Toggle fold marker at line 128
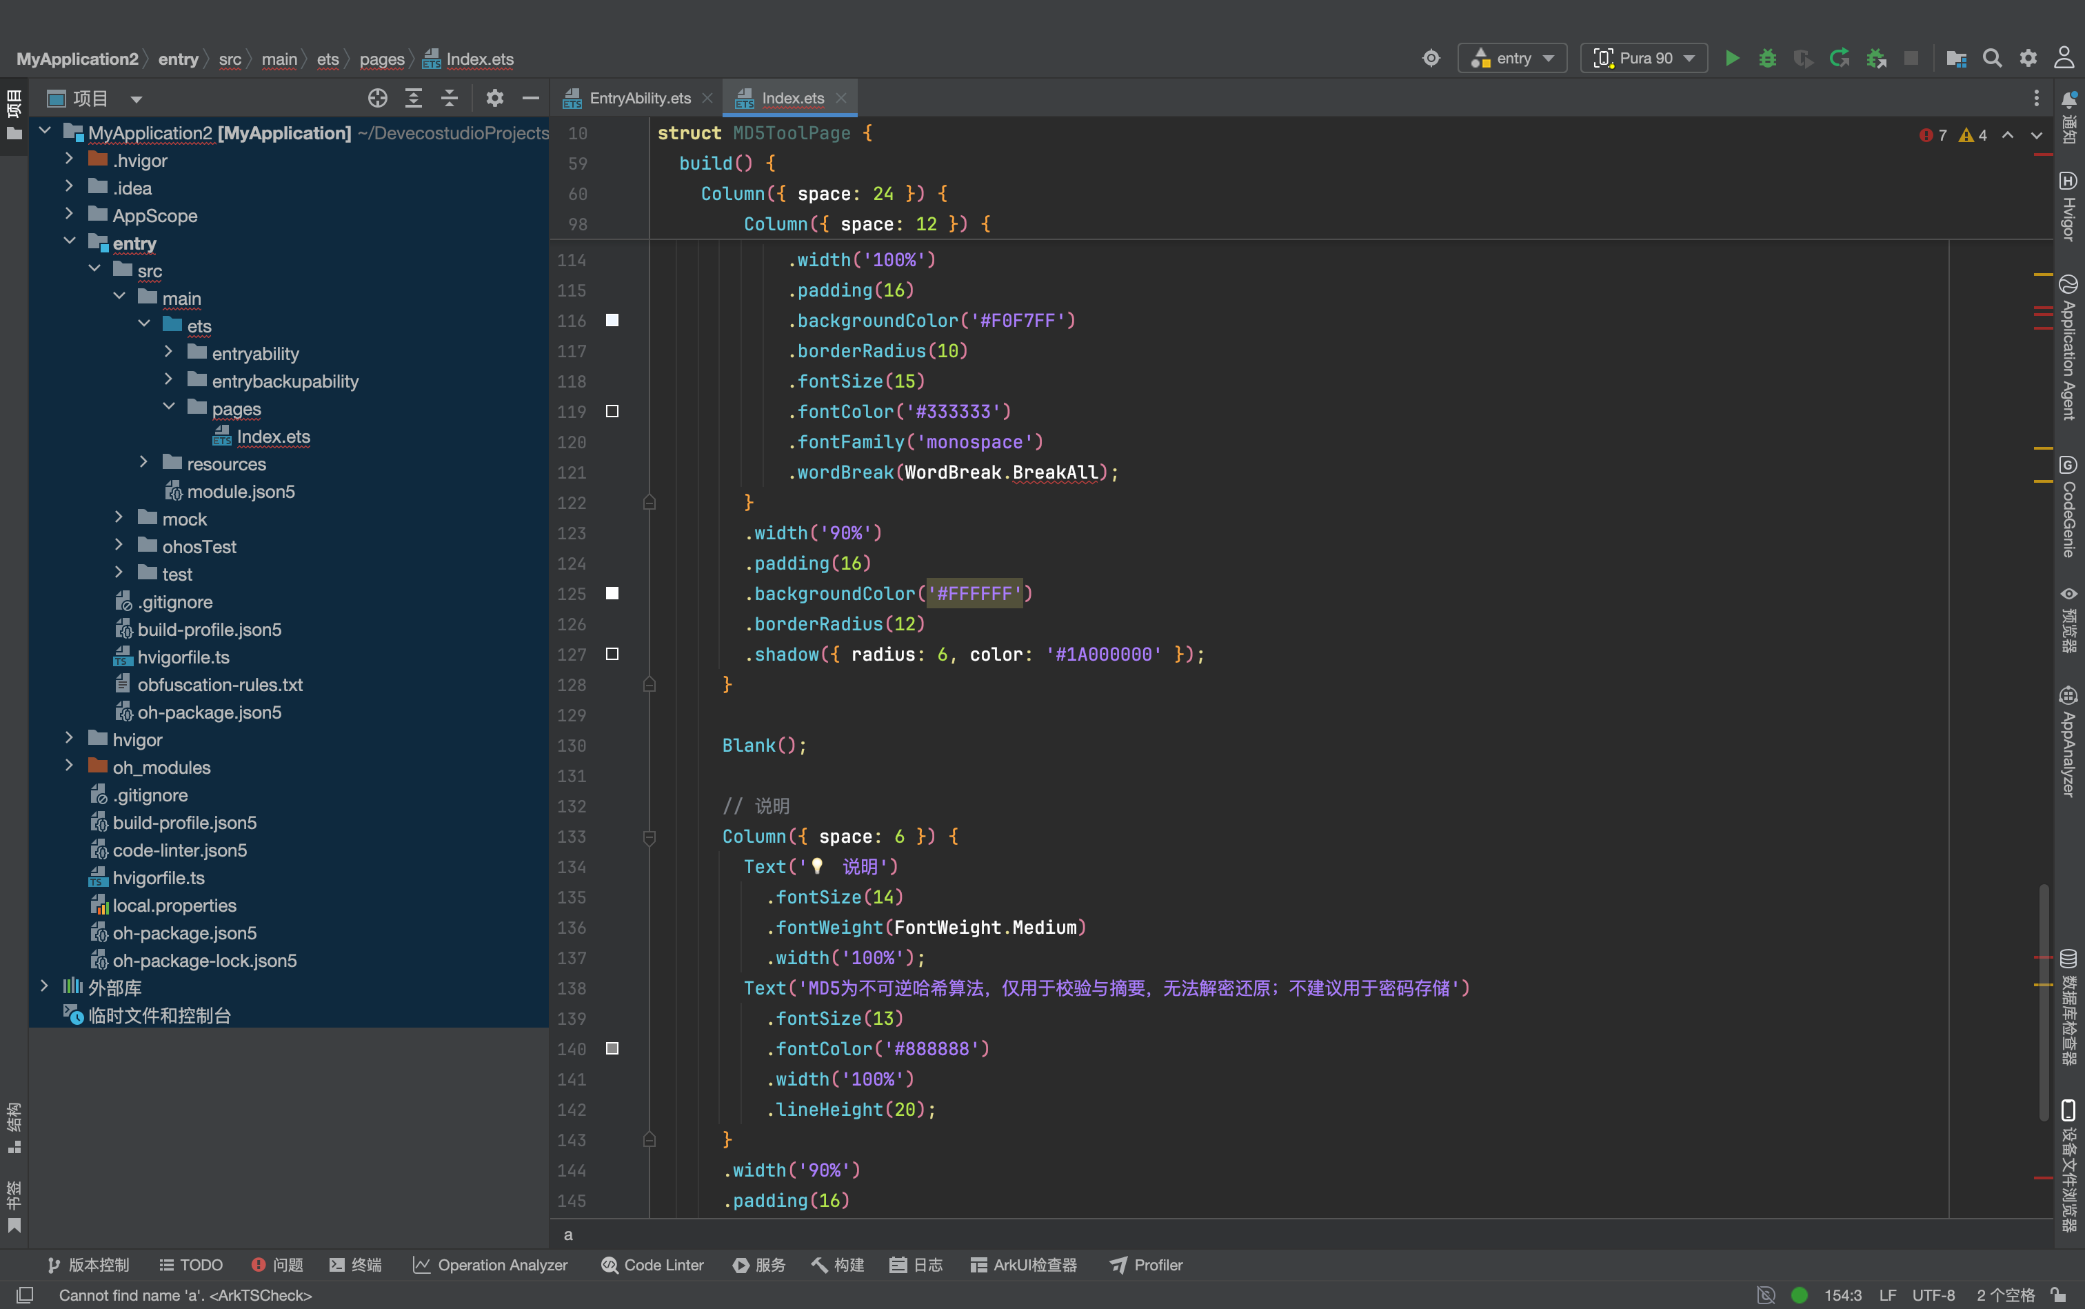 pyautogui.click(x=649, y=685)
